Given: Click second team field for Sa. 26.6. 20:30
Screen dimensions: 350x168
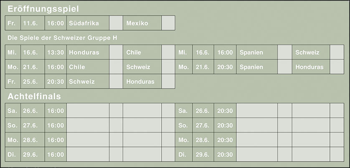Looking at the screenshot, I should click(311, 111).
